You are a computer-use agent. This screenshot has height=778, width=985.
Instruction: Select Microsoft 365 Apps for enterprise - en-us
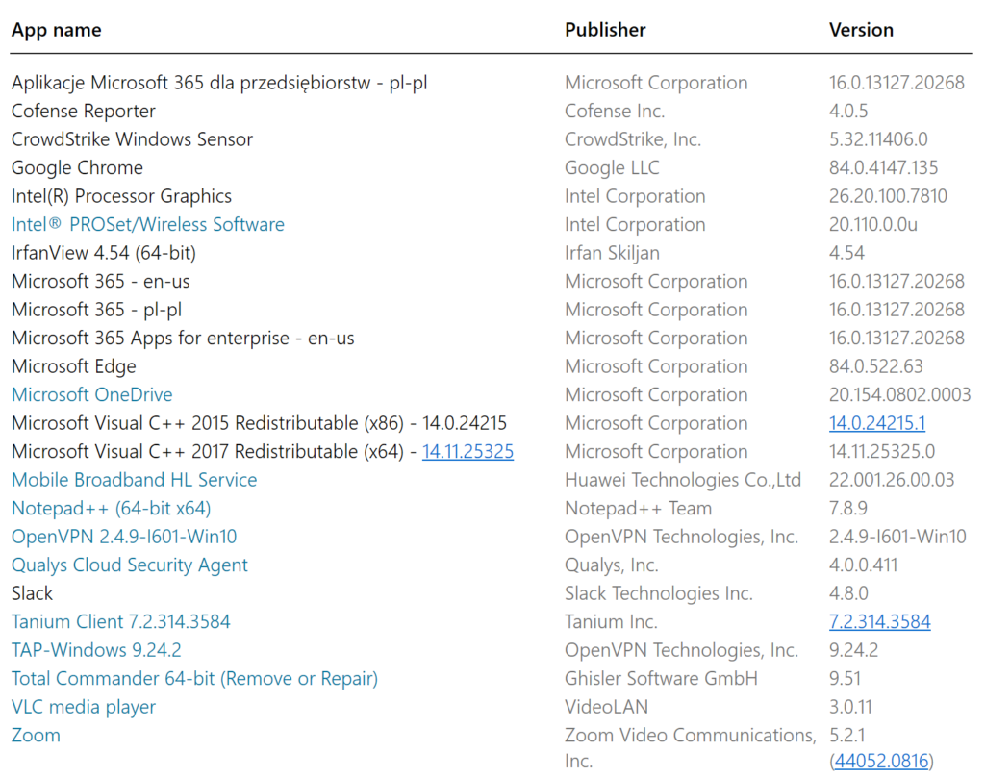coord(183,338)
